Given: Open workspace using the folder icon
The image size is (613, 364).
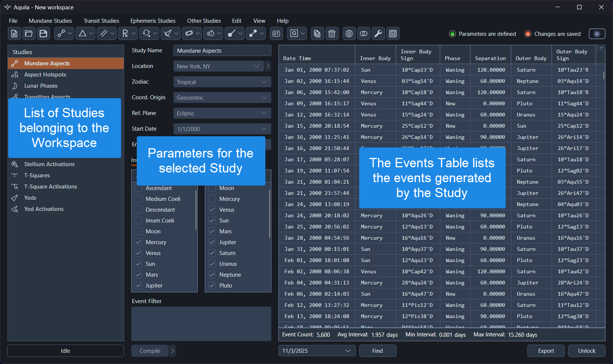Looking at the screenshot, I should click(29, 34).
